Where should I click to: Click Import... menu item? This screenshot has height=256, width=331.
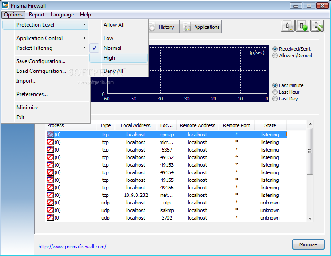(x=45, y=81)
